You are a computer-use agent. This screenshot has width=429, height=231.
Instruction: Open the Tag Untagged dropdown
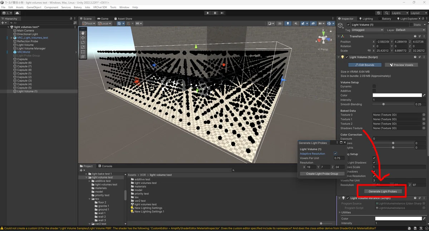point(368,30)
